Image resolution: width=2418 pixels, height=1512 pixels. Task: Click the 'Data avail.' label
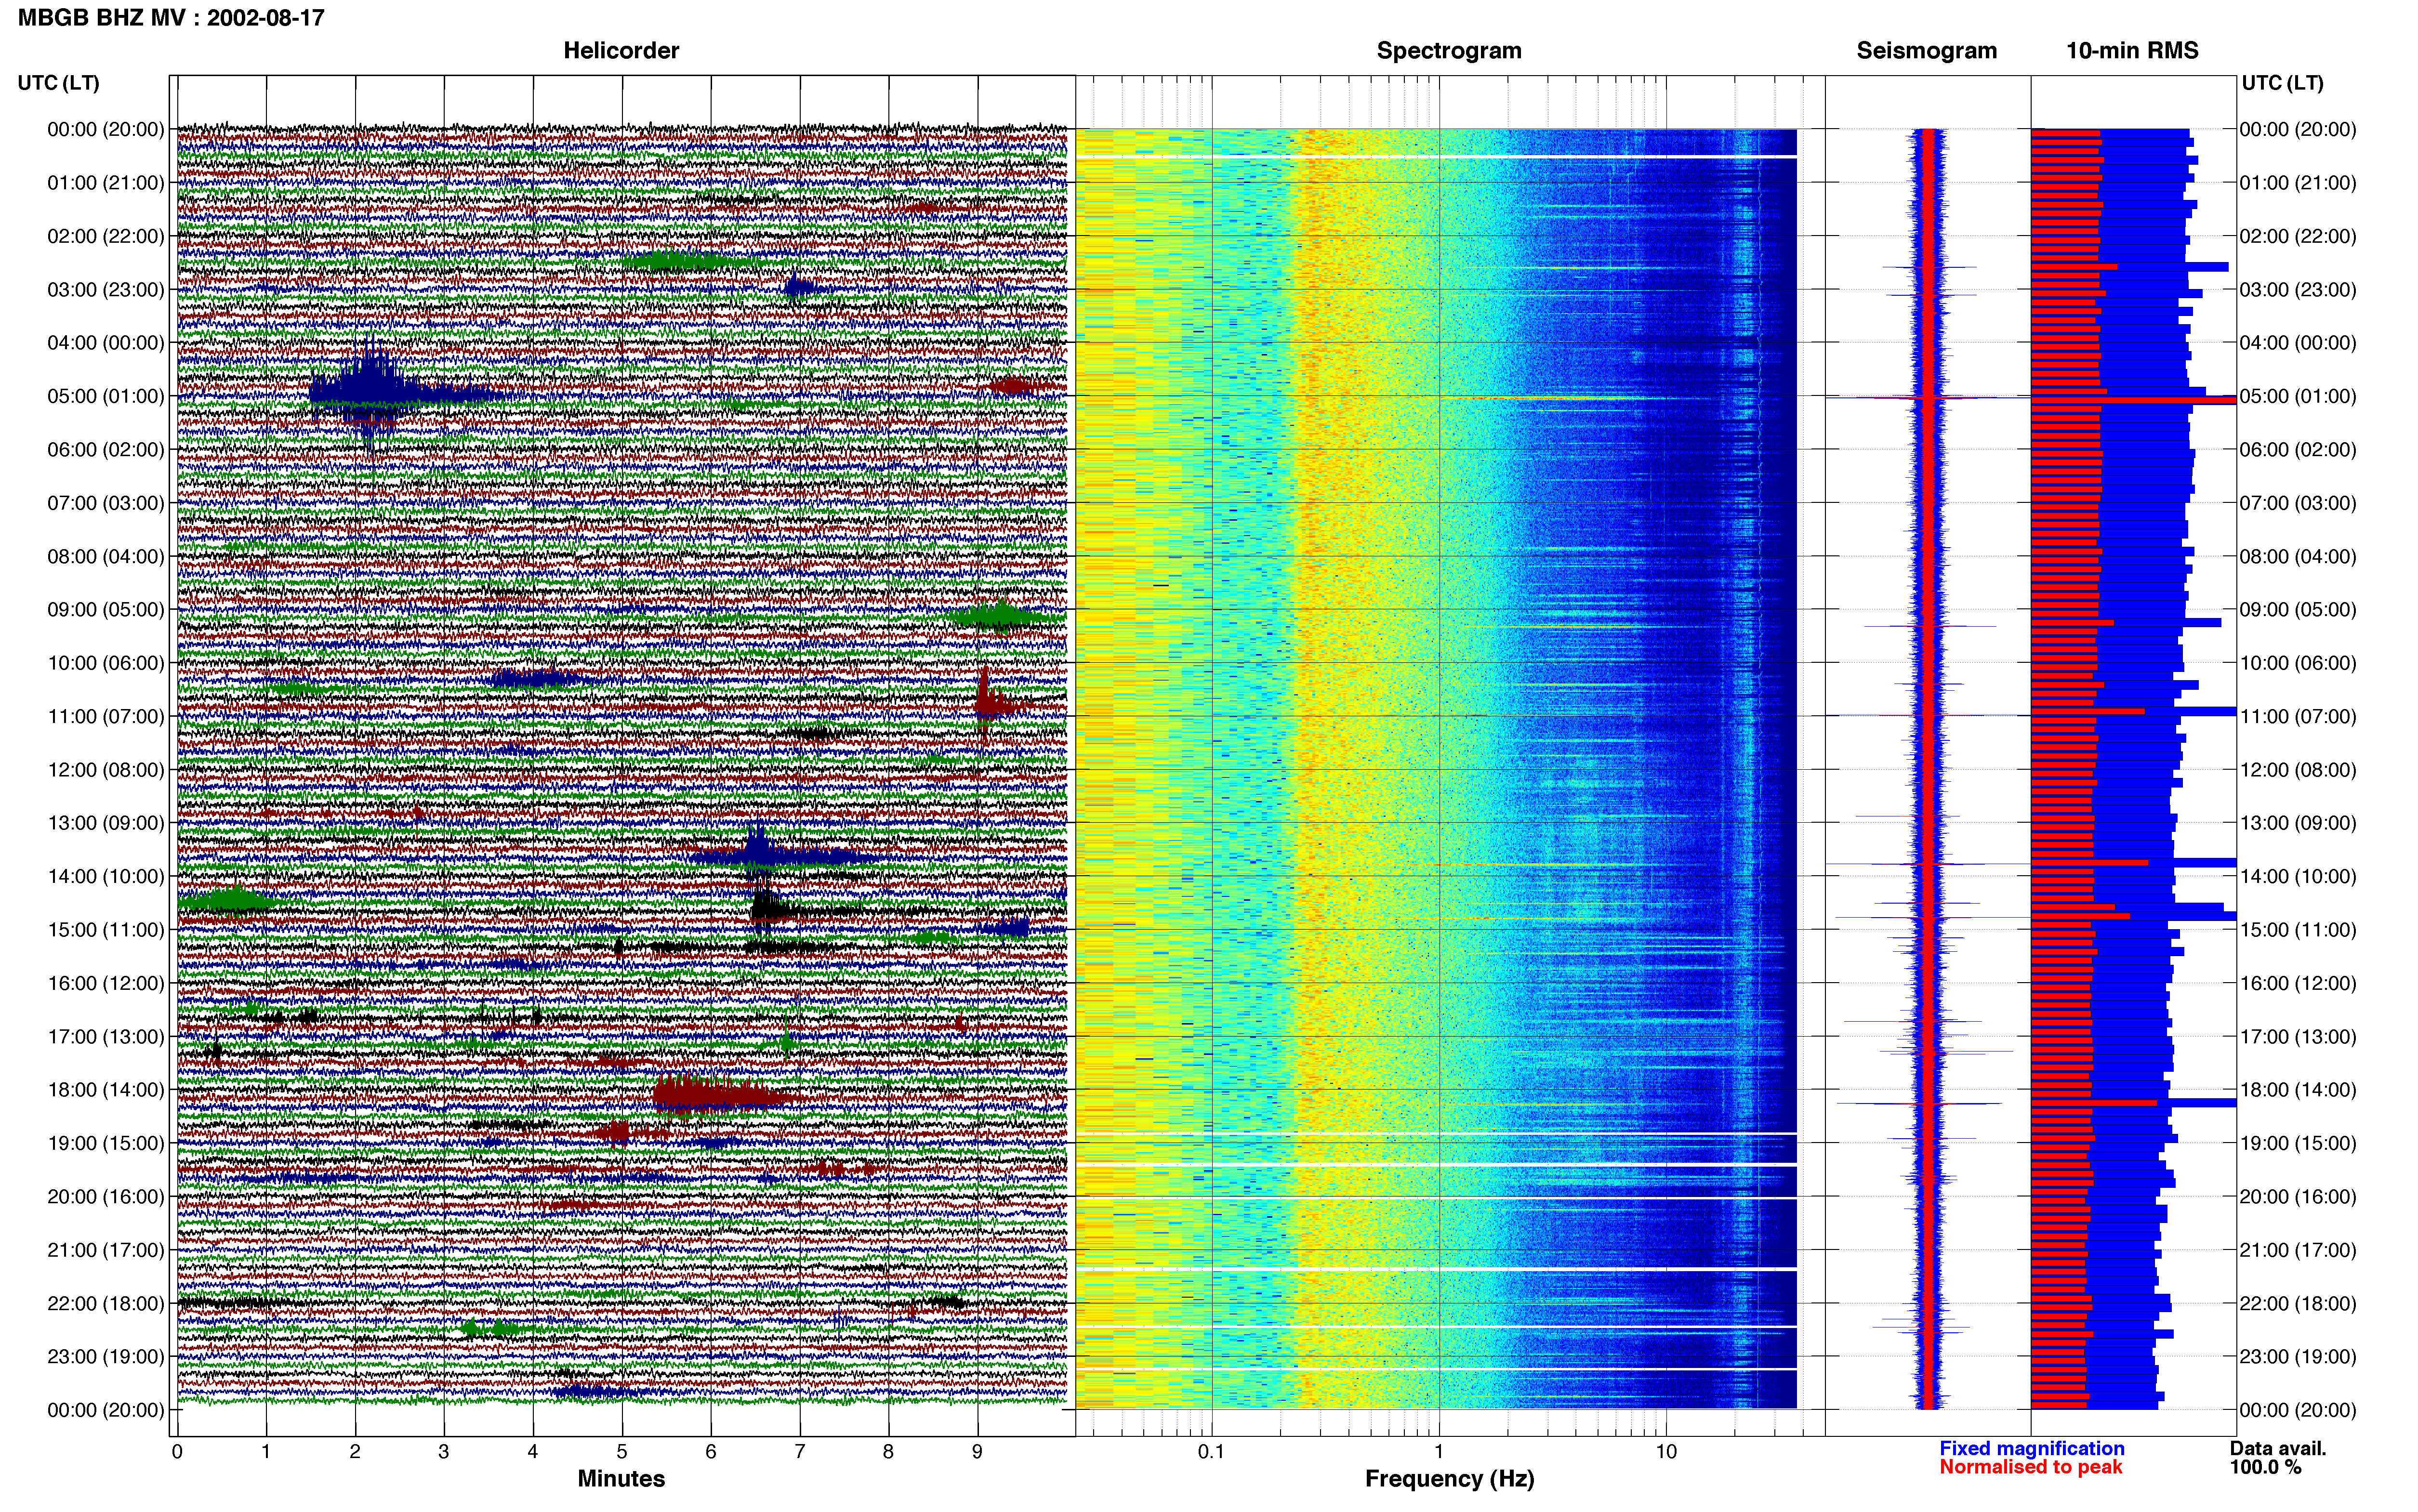(2278, 1448)
